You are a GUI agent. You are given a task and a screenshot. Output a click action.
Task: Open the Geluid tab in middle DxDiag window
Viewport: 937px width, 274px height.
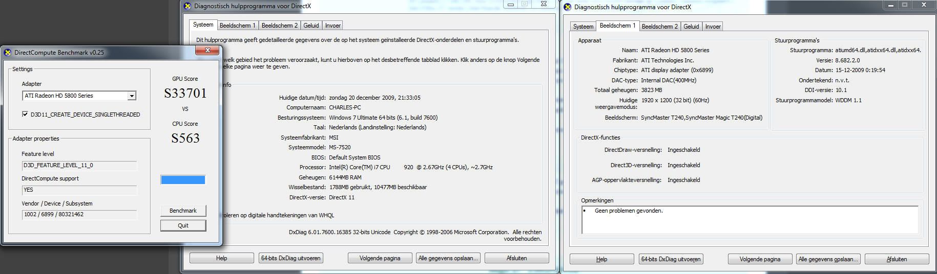(x=311, y=26)
